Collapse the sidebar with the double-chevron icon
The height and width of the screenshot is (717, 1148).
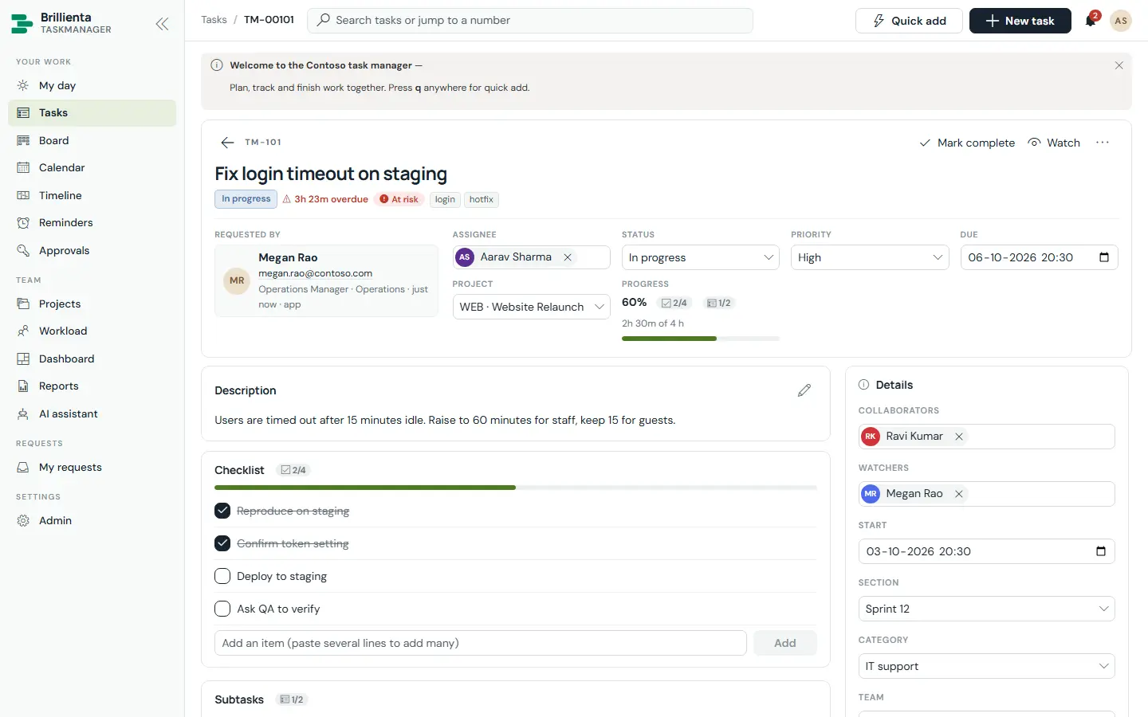click(x=162, y=24)
